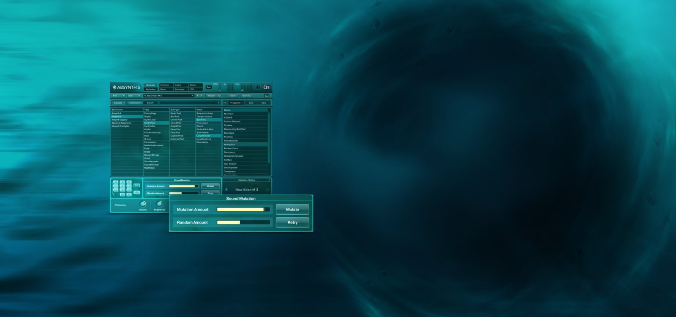Viewport: 676px width, 317px height.
Task: Click the large Retry button
Action: pos(292,222)
